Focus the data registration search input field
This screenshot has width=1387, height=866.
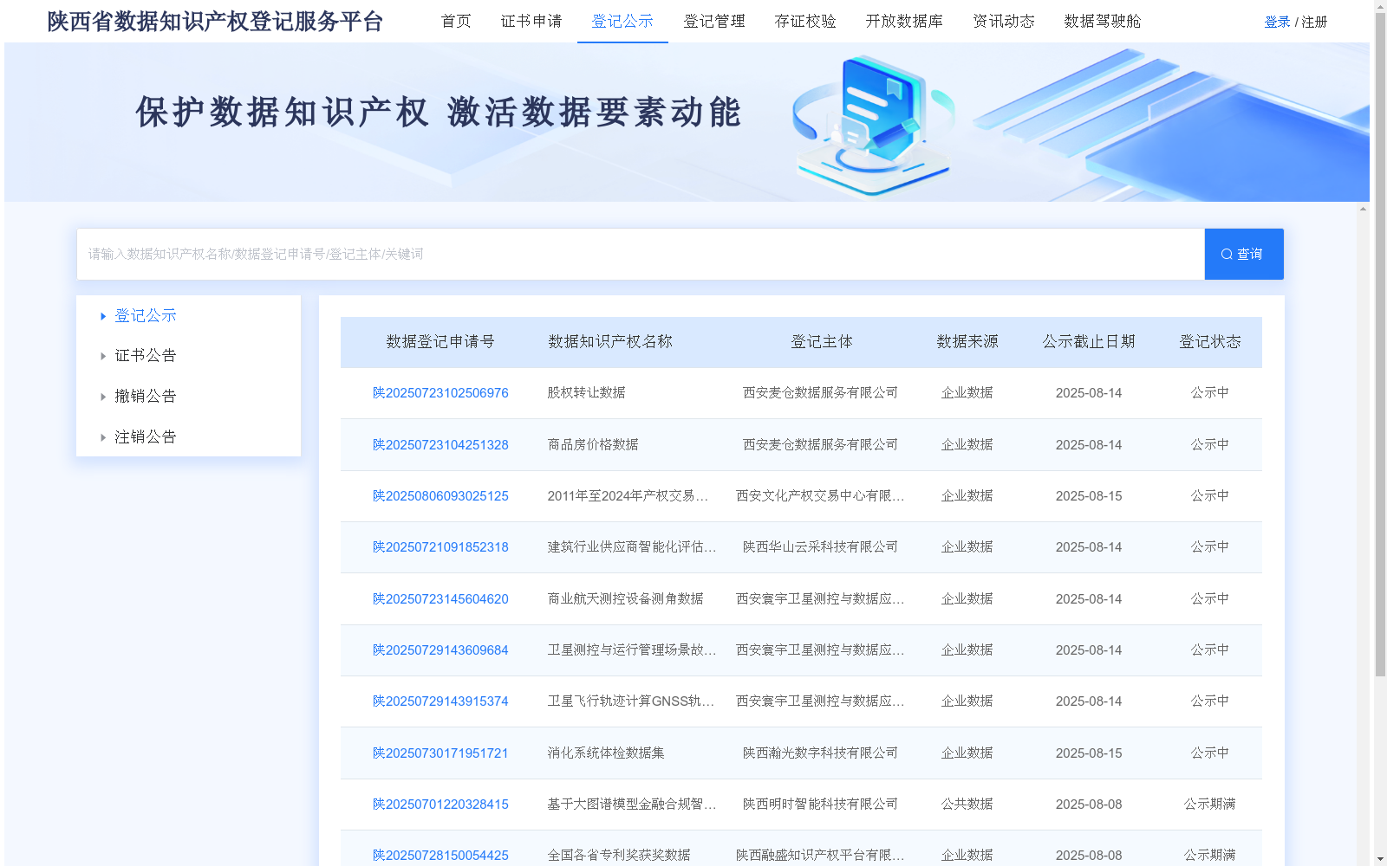(x=641, y=254)
